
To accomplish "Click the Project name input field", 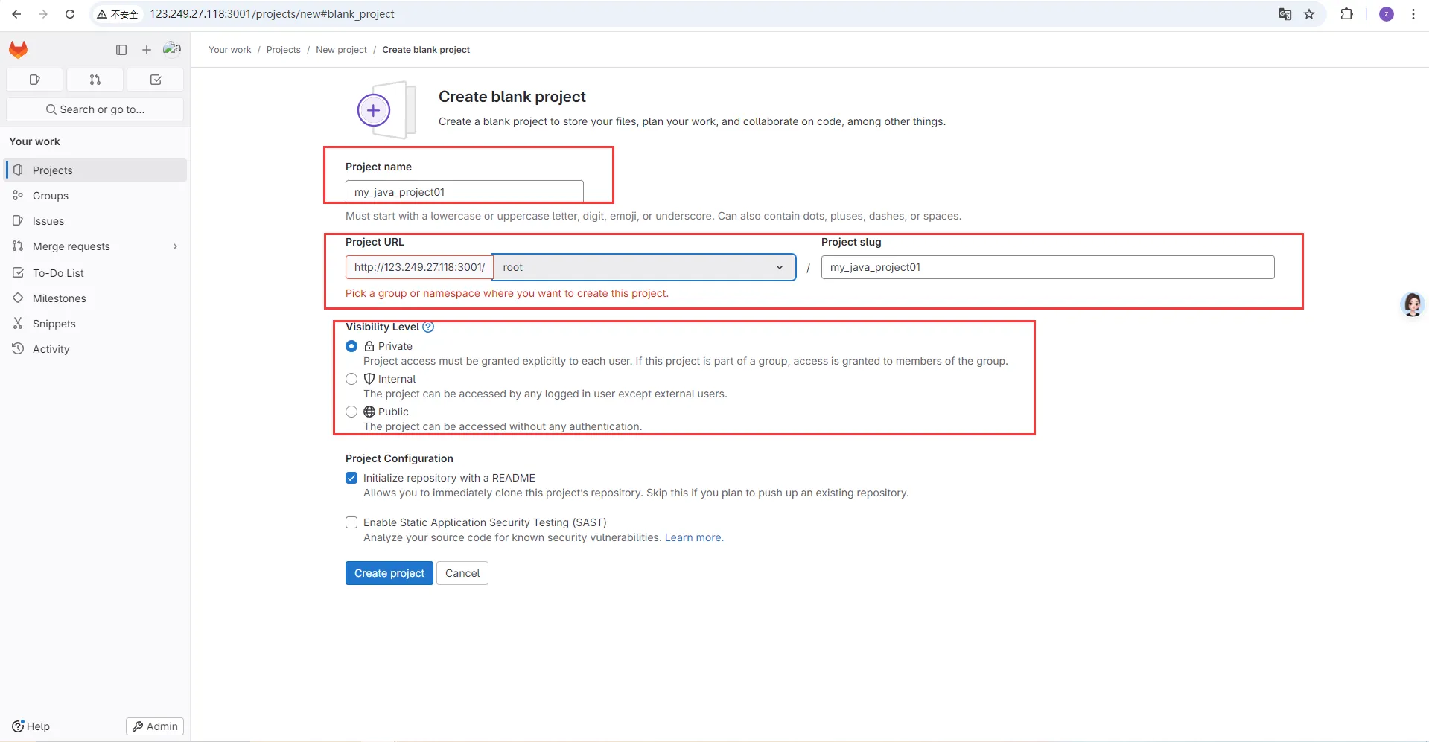I will pos(465,192).
